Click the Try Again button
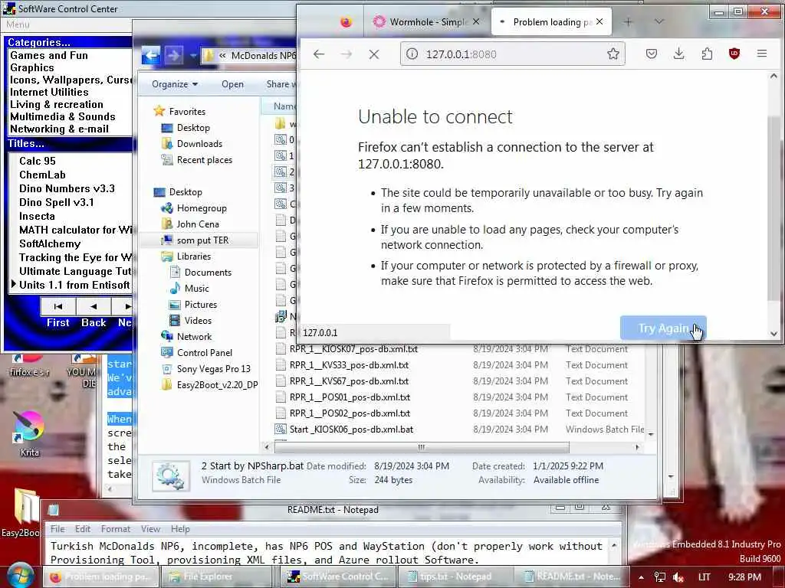The height and width of the screenshot is (588, 785). point(663,328)
